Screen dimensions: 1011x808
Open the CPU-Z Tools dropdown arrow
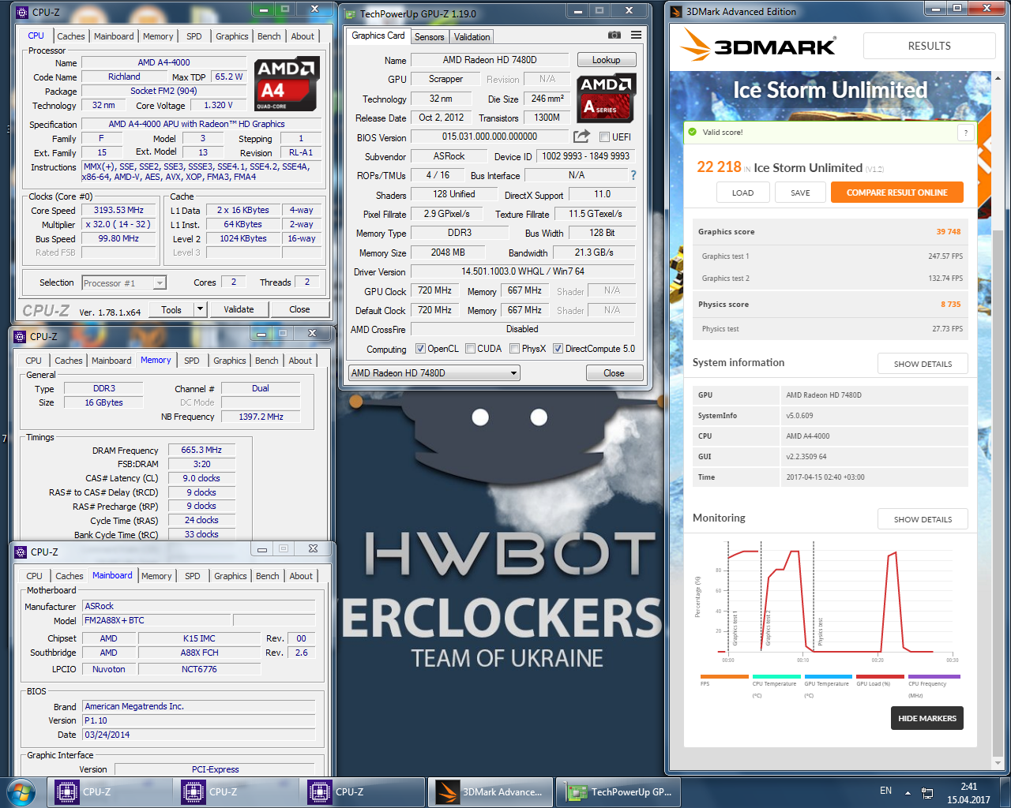tap(200, 309)
